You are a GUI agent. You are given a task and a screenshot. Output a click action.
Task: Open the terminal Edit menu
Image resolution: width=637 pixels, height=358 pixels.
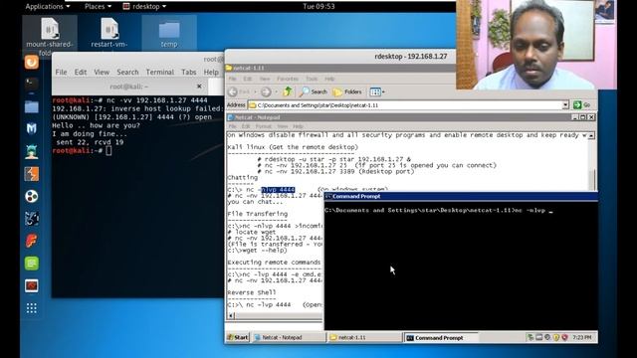pyautogui.click(x=81, y=73)
